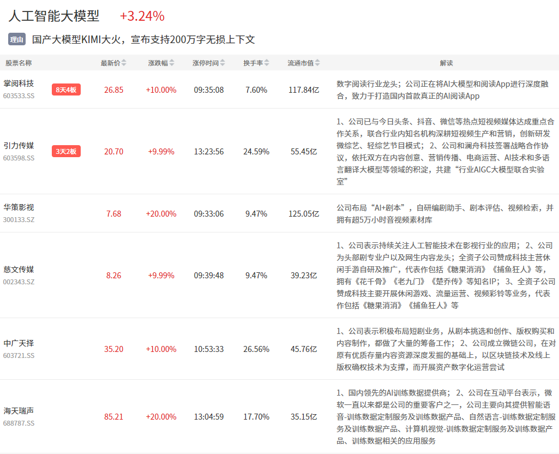Sort by 最新价 column arrows
Viewport: 559px width, 454px height.
[x=124, y=63]
